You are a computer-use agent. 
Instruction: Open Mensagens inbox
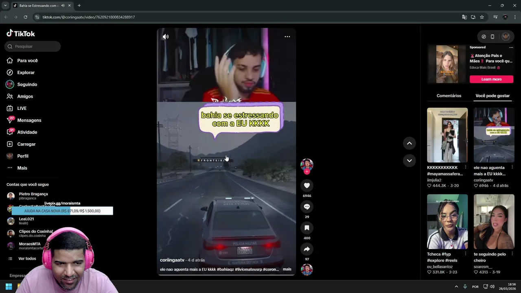pos(29,120)
